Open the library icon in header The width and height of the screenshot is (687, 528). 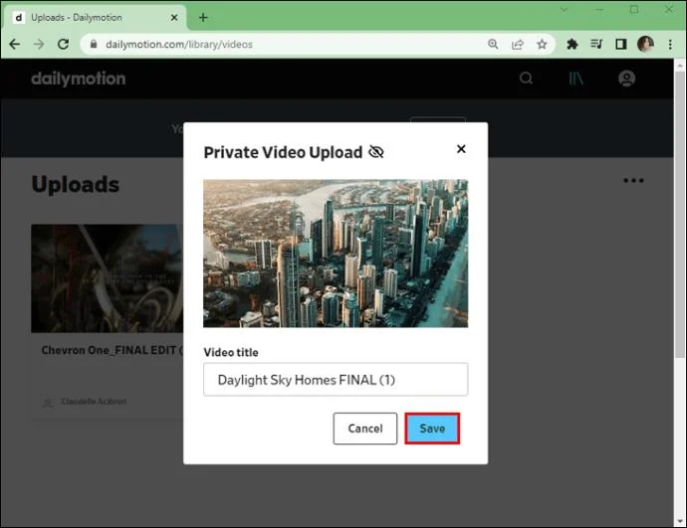575,79
